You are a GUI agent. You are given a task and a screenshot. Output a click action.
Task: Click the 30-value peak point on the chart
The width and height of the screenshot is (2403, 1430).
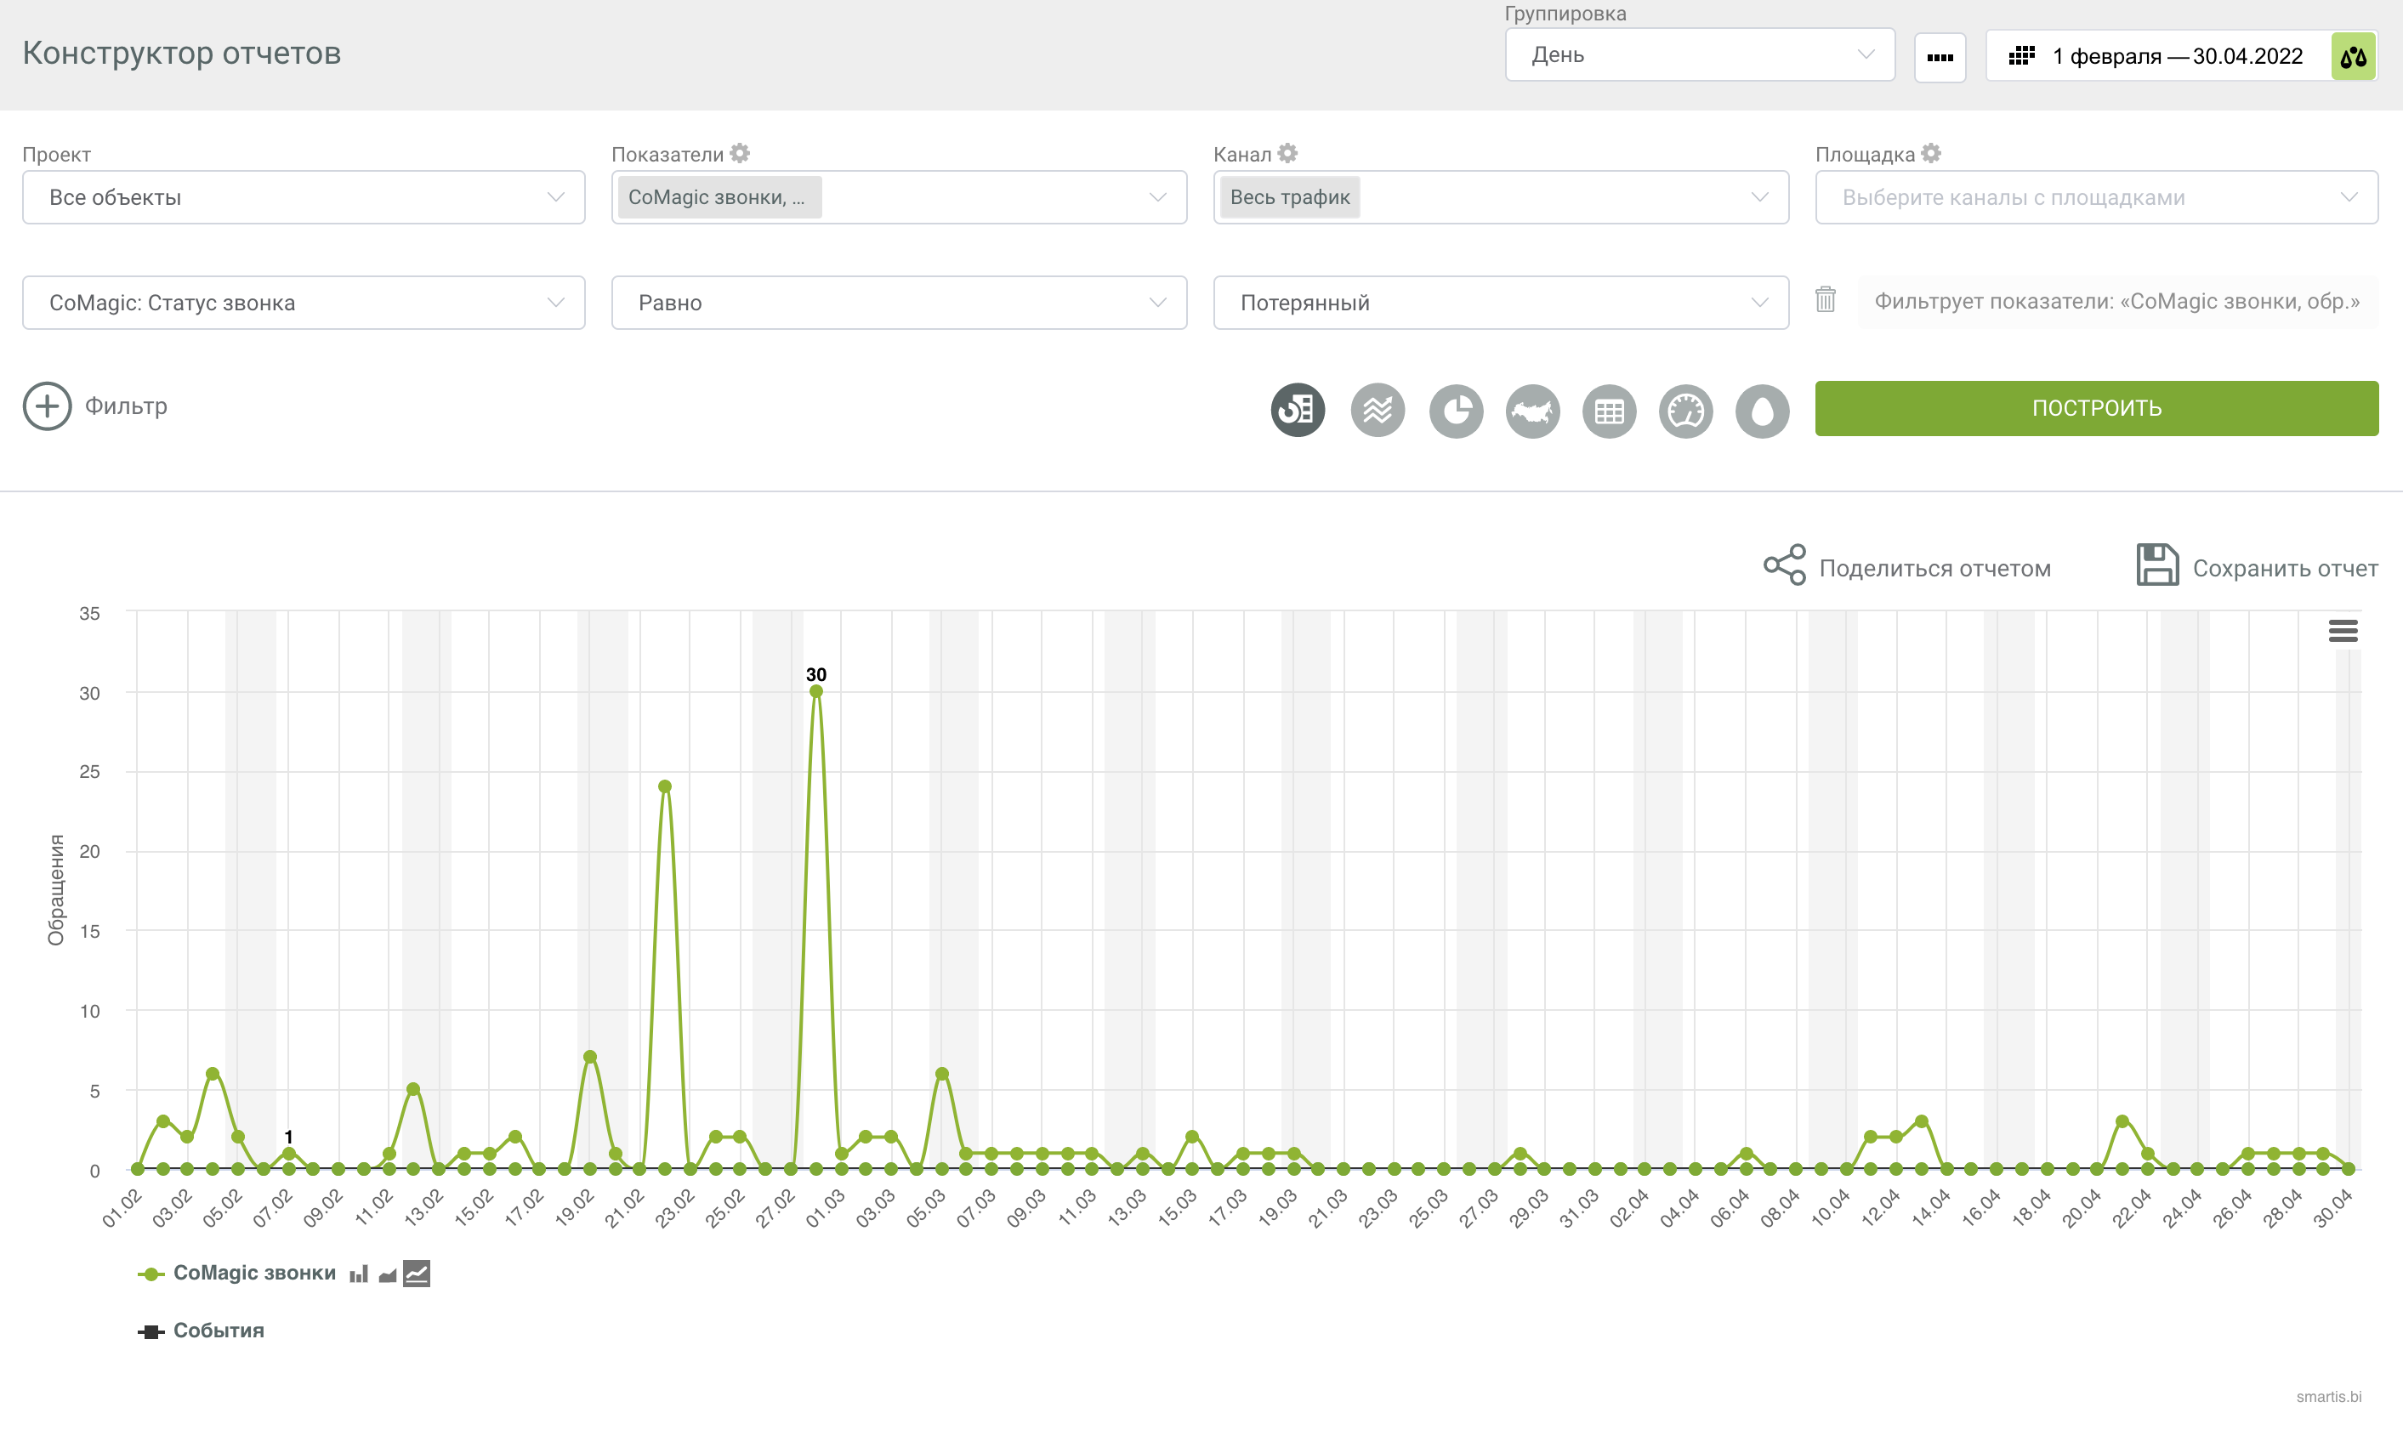coord(816,691)
